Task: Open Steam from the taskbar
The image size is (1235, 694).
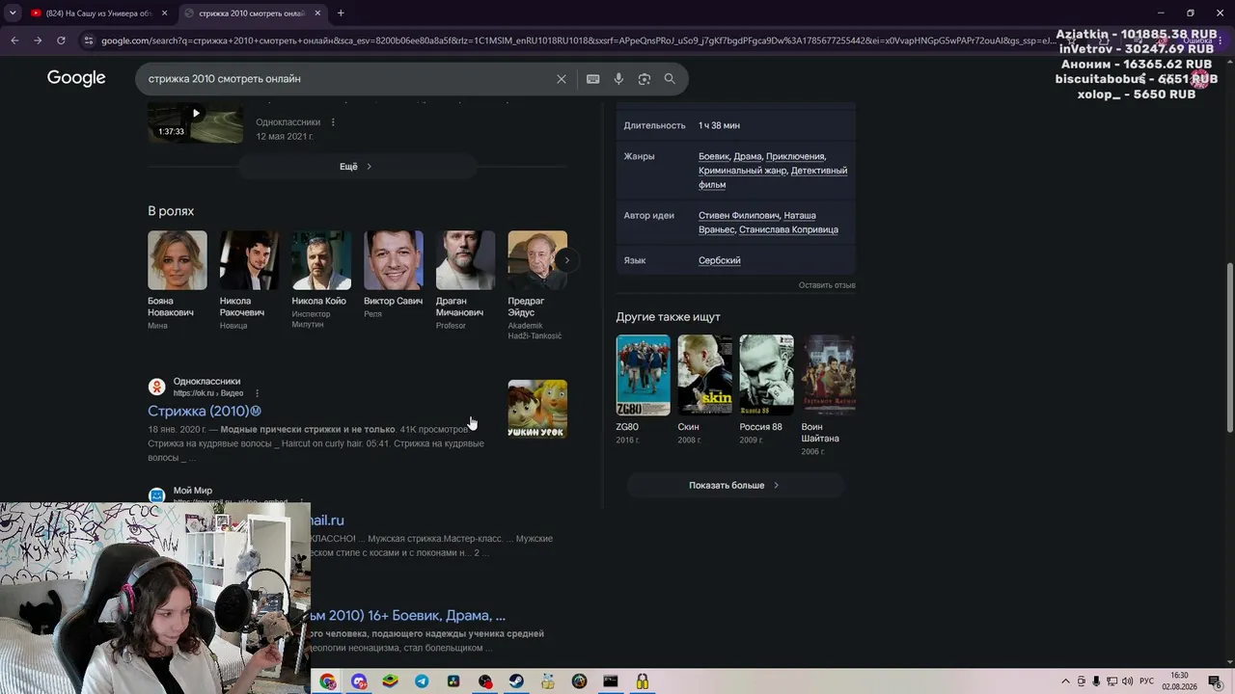Action: click(516, 681)
